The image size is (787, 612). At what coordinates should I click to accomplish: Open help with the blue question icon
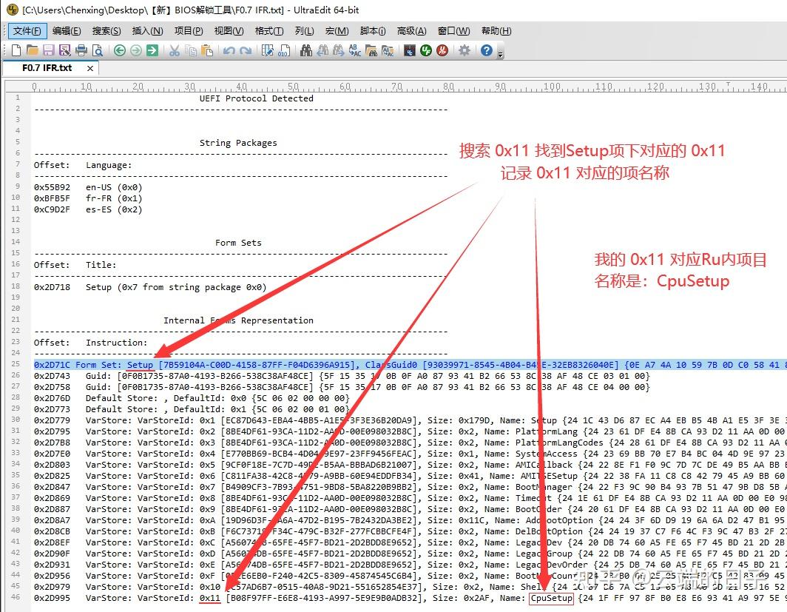click(x=487, y=50)
